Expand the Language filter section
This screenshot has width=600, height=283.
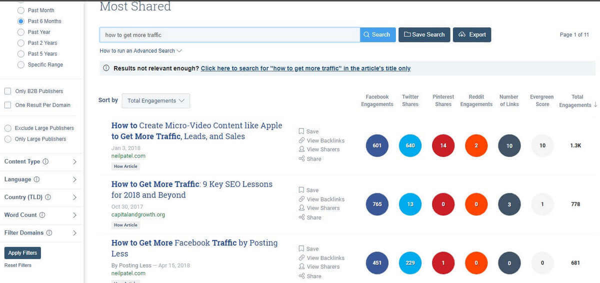coord(74,179)
